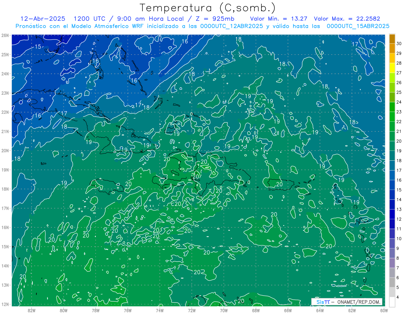This screenshot has width=408, height=315.
Task: Click the '13' label on the color scale
Action: (x=399, y=209)
